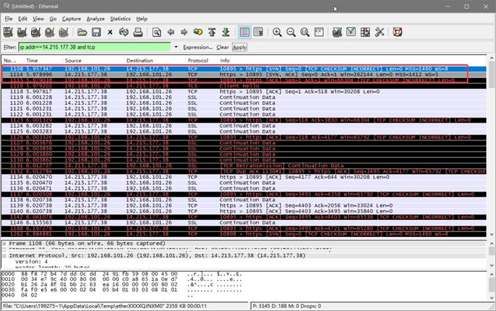
Task: Collapse the Internet Protocol tree node
Action: click(x=5, y=256)
